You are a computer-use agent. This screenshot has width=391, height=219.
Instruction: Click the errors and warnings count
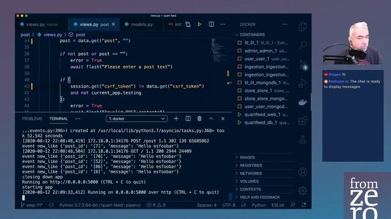click(156, 205)
